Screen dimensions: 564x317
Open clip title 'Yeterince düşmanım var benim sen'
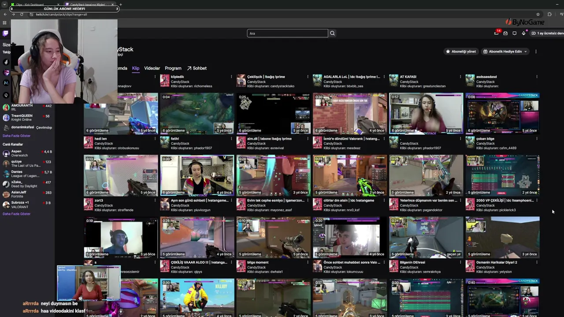[428, 200]
